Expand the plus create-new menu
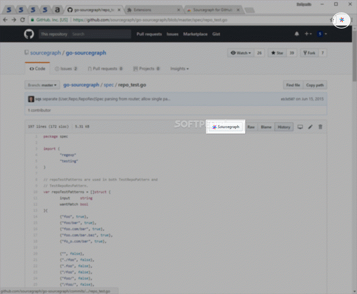This screenshot has width=357, height=294. pos(308,34)
